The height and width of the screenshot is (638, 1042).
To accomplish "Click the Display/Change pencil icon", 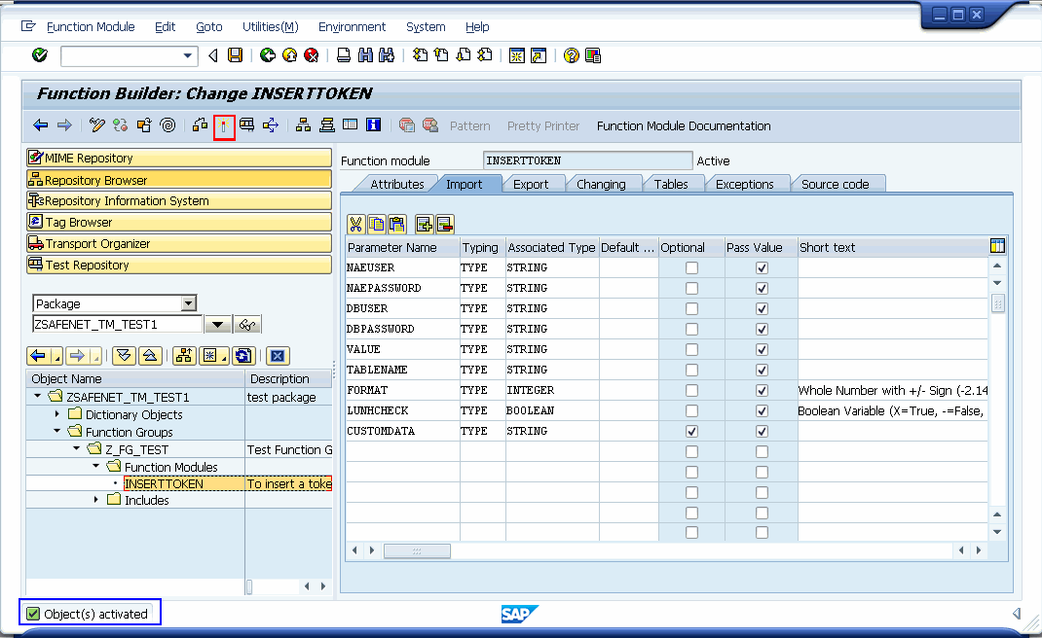I will [97, 124].
